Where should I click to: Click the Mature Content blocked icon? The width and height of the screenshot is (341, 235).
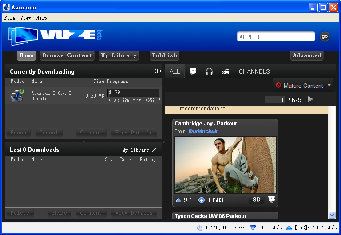278,85
